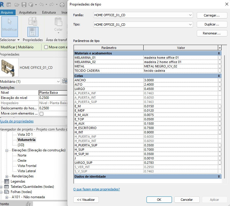Screen dimensions: 230x206
Task: Select Vista 3D 1 in project browser
Action: coord(25,135)
